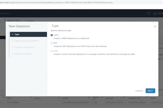Click the browser address bar URL

56,2
